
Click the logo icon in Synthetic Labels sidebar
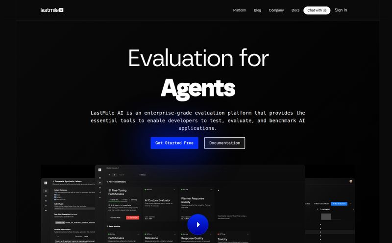(46, 183)
